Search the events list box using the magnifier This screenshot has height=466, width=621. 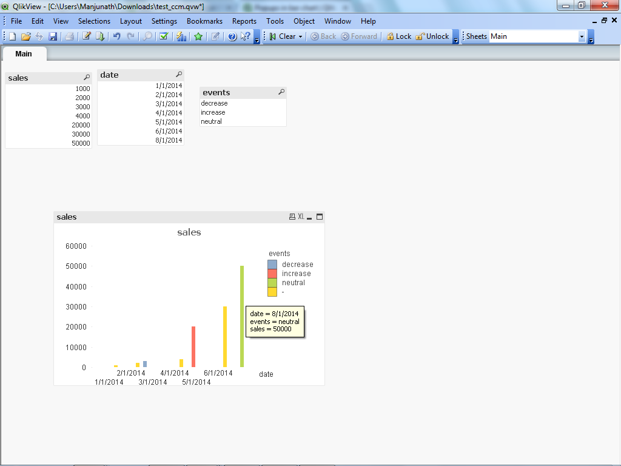pyautogui.click(x=281, y=92)
